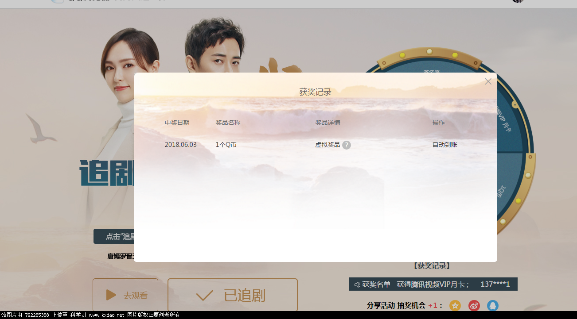
Task: Click the 操作 column header
Action: coord(438,123)
